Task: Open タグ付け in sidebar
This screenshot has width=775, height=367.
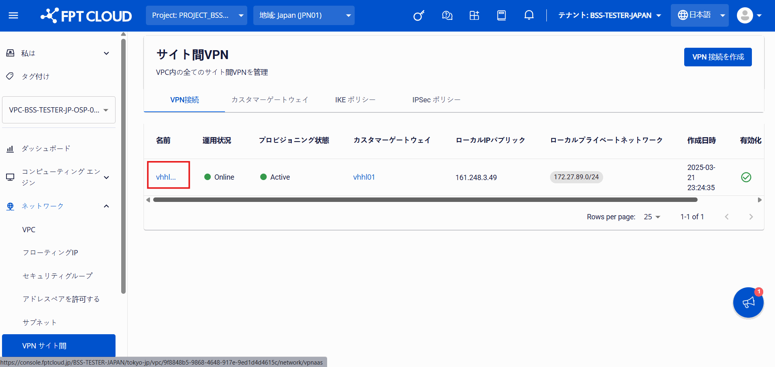Action: (x=35, y=76)
